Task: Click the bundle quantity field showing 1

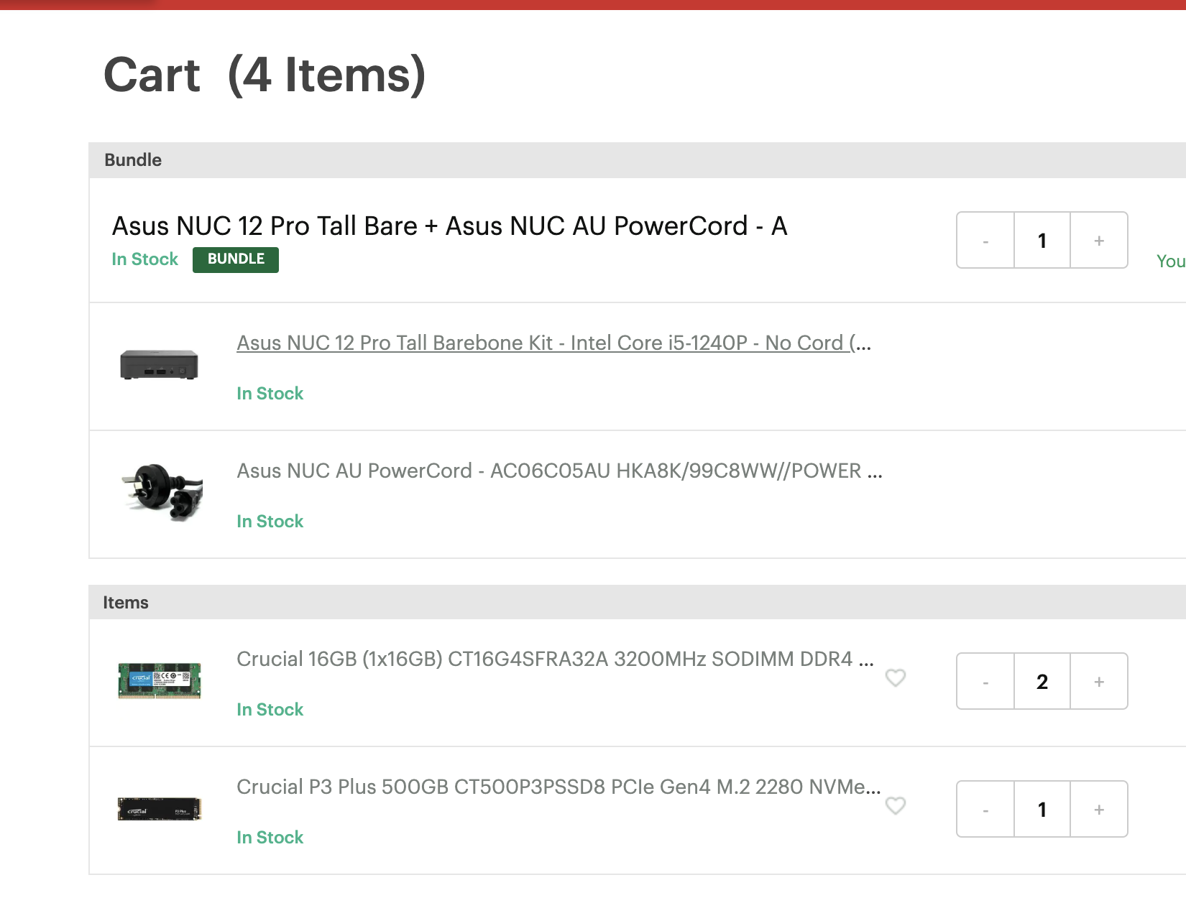Action: tap(1042, 241)
